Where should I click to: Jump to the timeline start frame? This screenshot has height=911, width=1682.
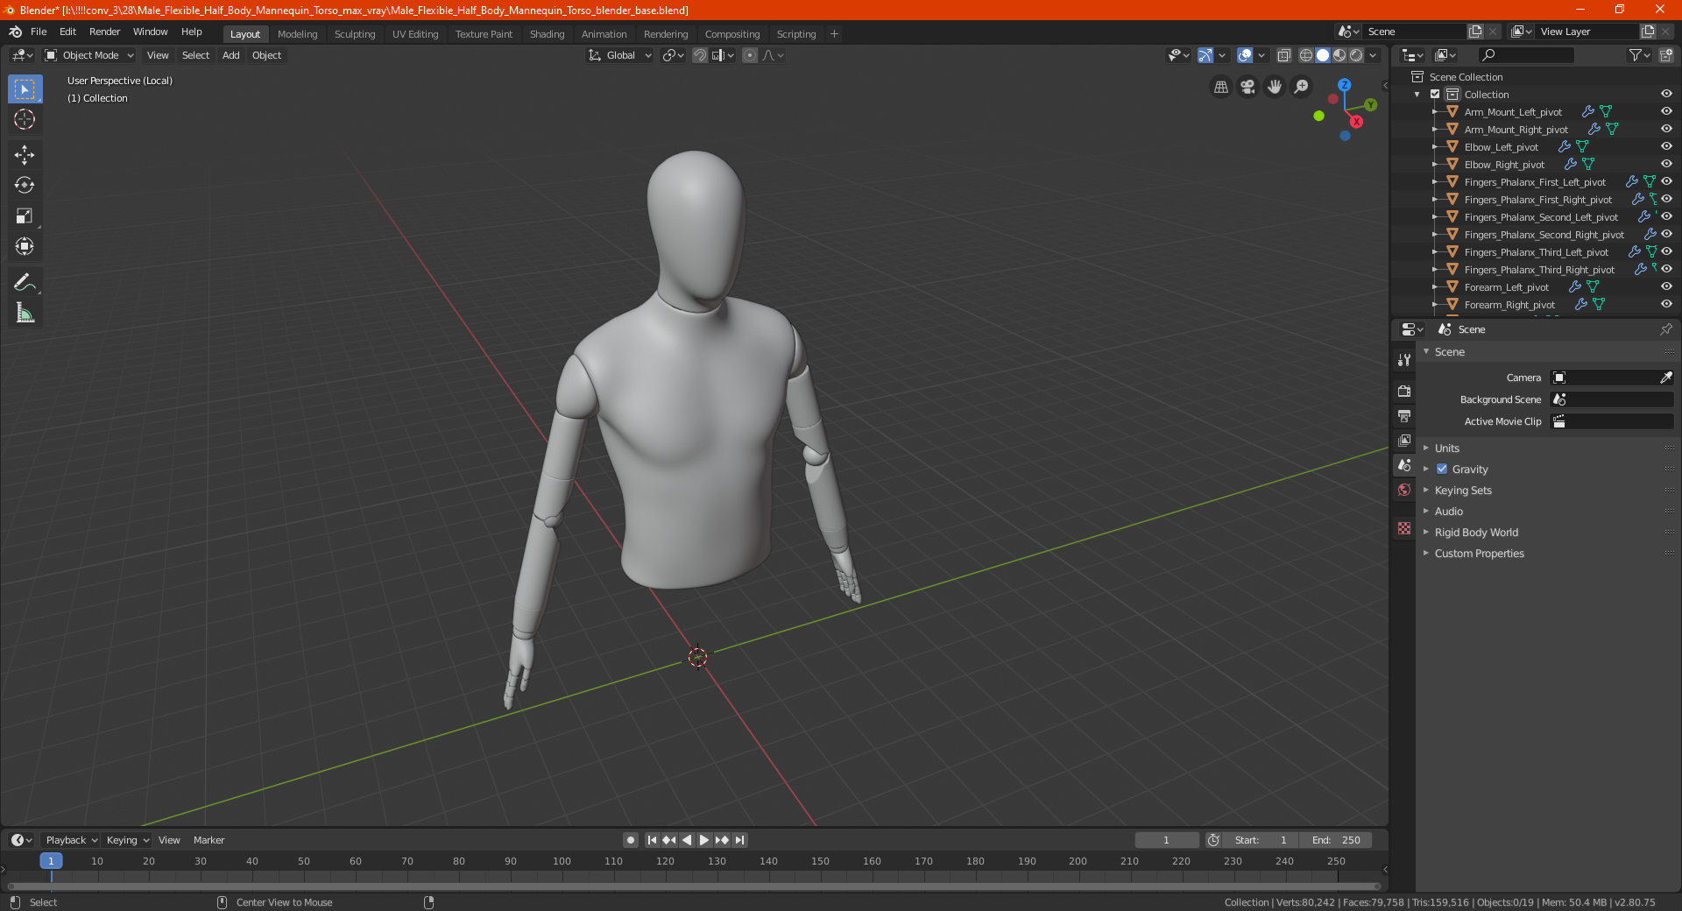(x=652, y=840)
